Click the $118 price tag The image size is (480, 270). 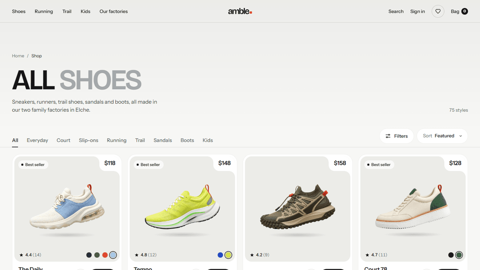coord(110,163)
